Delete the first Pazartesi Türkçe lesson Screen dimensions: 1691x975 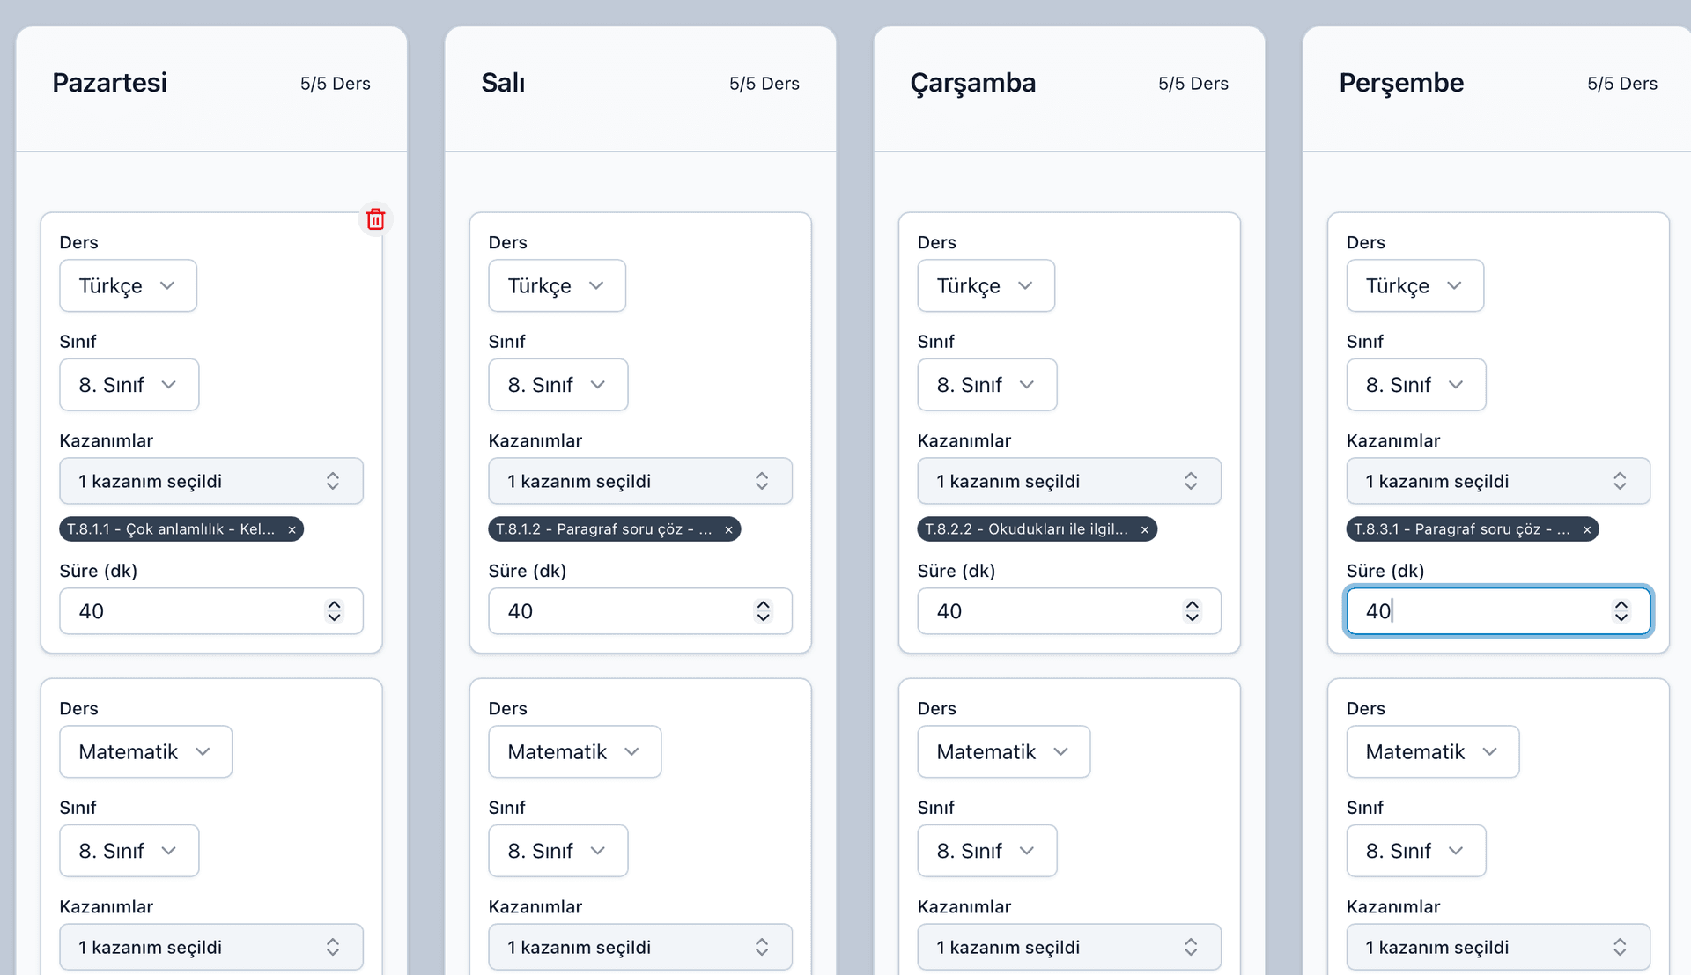(x=375, y=219)
